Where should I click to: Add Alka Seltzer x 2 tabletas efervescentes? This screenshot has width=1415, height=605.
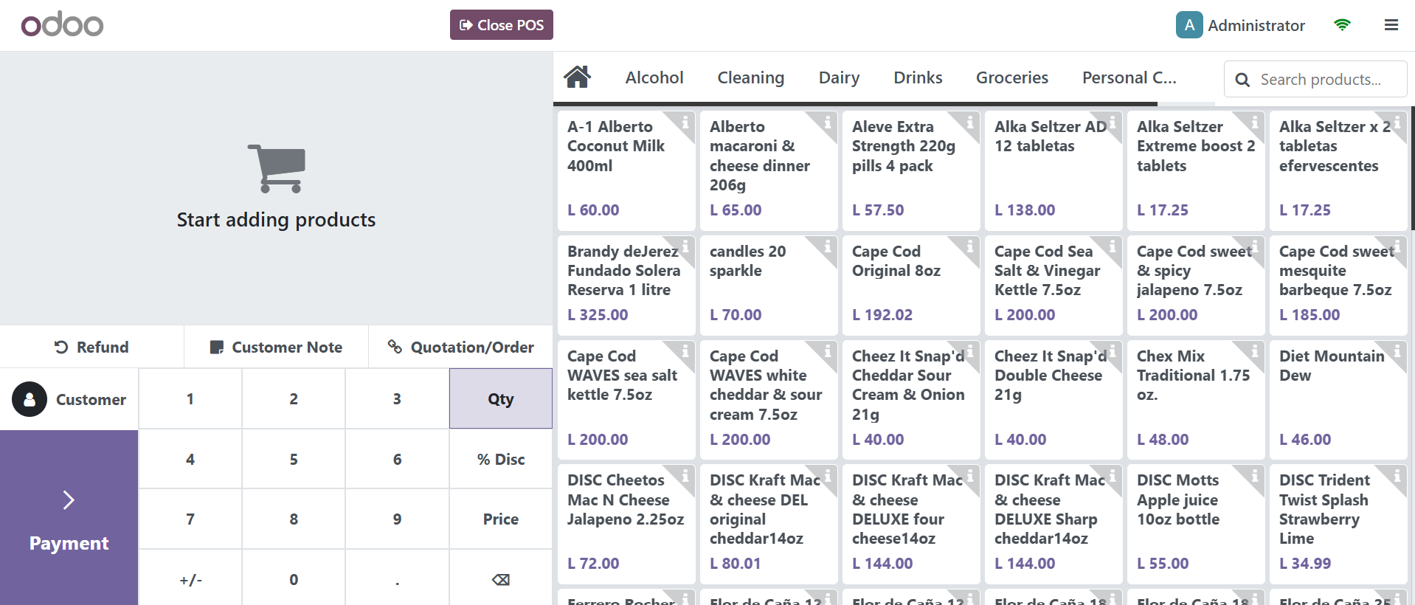click(x=1338, y=170)
